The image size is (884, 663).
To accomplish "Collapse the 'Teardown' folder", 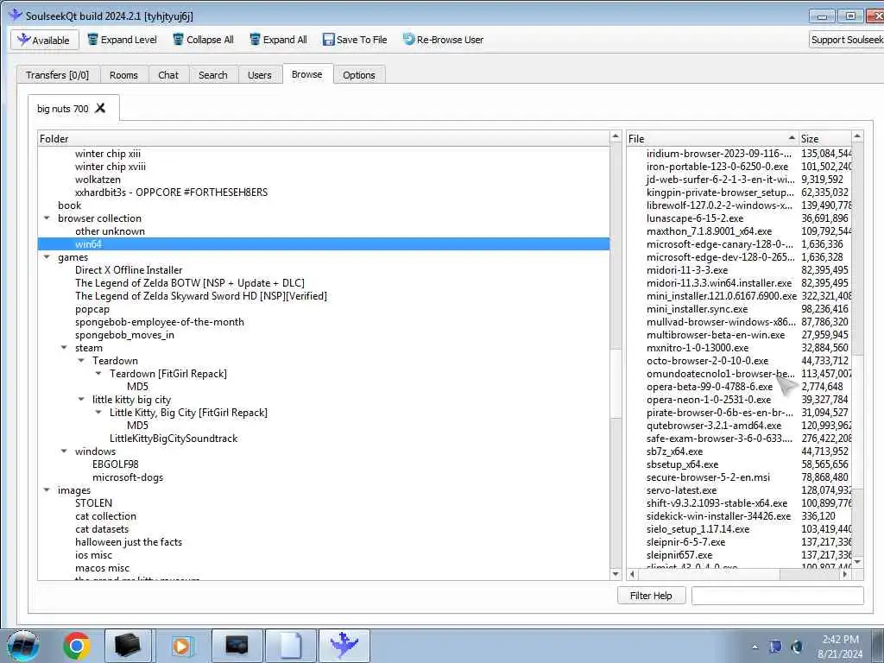I will (81, 361).
